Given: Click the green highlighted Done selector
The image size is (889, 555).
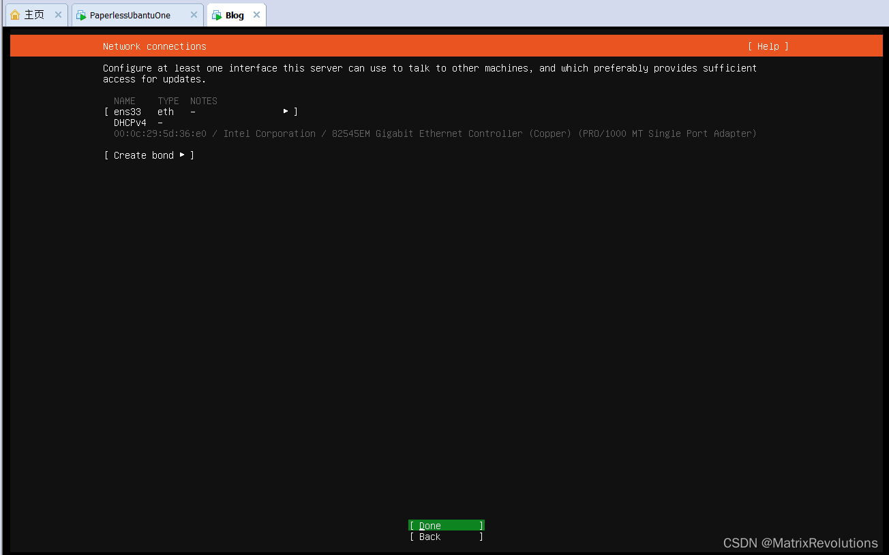Looking at the screenshot, I should tap(446, 525).
